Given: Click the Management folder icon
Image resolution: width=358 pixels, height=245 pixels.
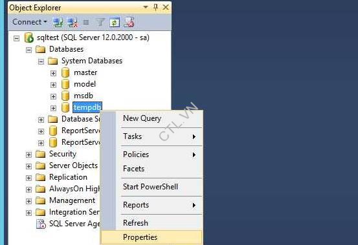Looking at the screenshot, I should point(41,200).
